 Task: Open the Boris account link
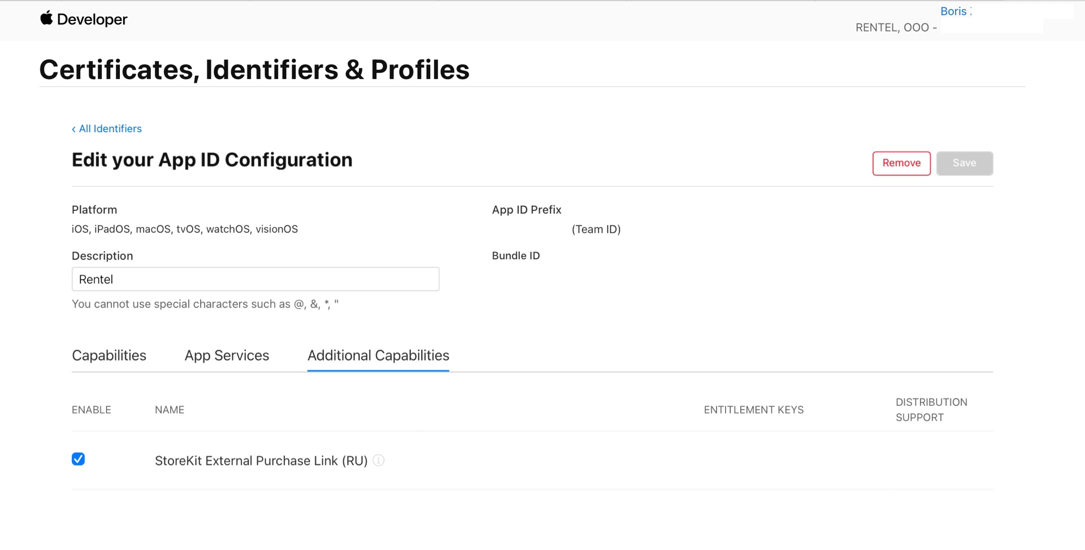tap(954, 11)
